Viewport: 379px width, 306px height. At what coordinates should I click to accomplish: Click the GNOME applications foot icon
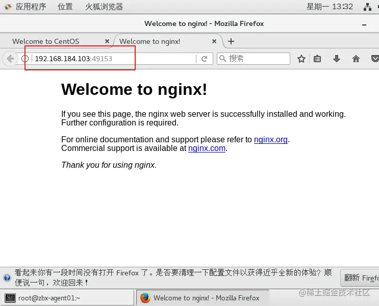8,7
